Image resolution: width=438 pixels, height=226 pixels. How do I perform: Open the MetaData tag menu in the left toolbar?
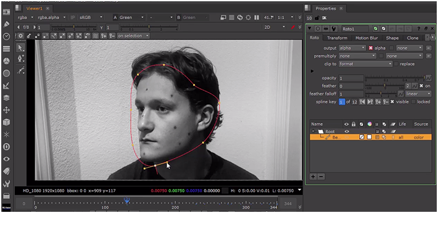coord(6,171)
